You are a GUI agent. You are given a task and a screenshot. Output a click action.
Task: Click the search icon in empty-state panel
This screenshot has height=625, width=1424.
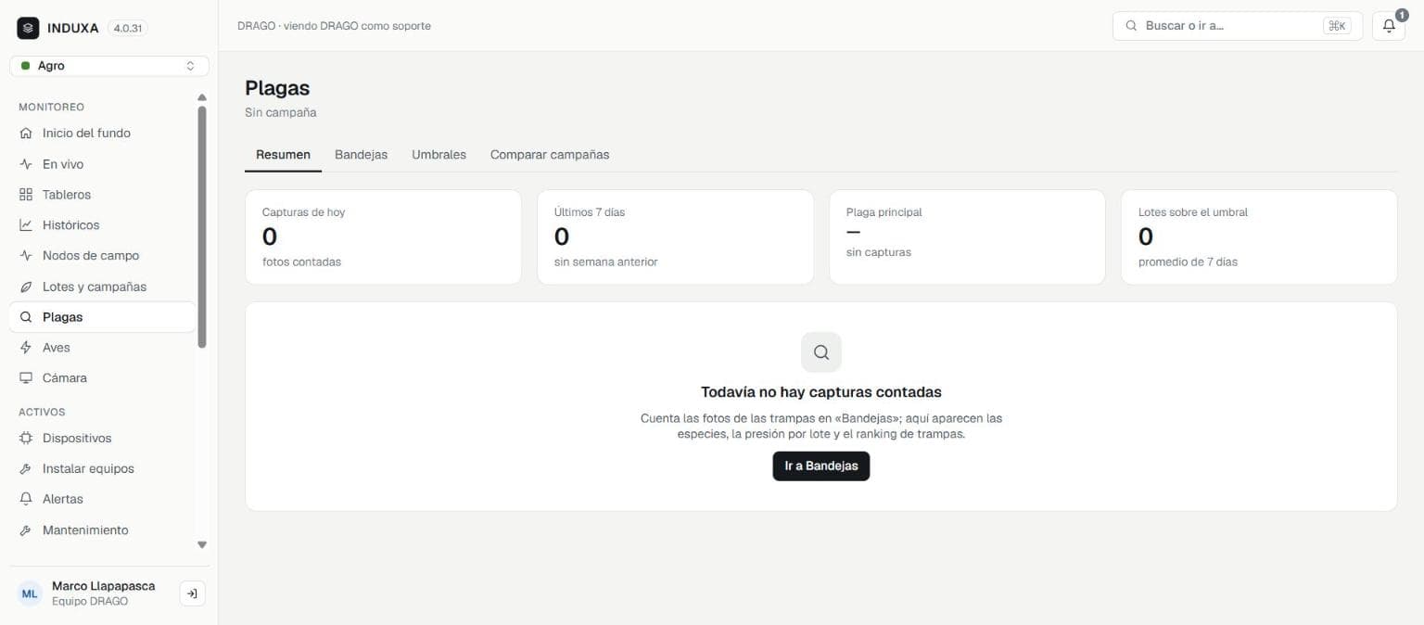[821, 352]
